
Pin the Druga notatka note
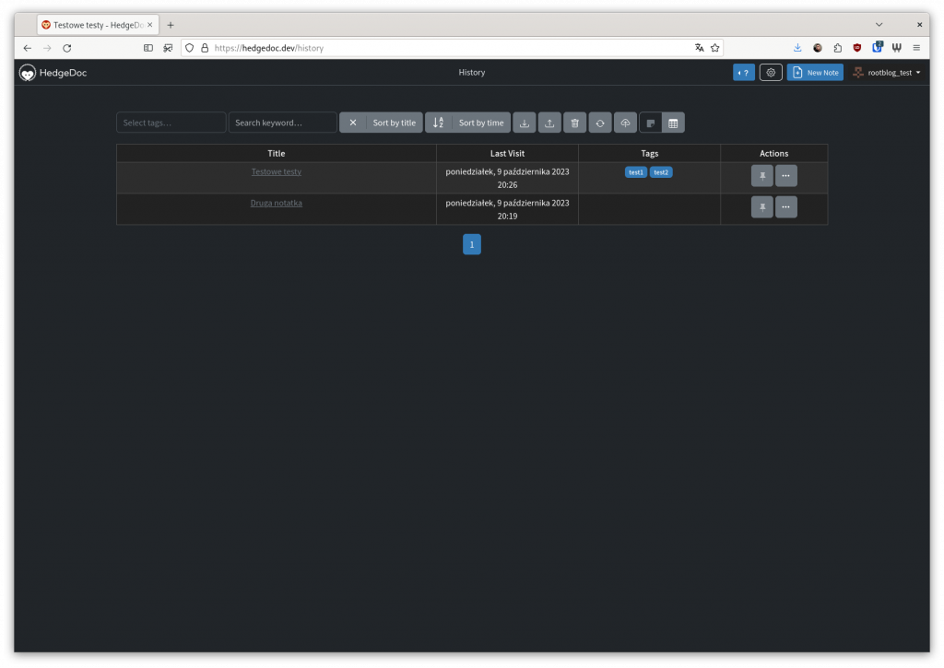point(761,207)
